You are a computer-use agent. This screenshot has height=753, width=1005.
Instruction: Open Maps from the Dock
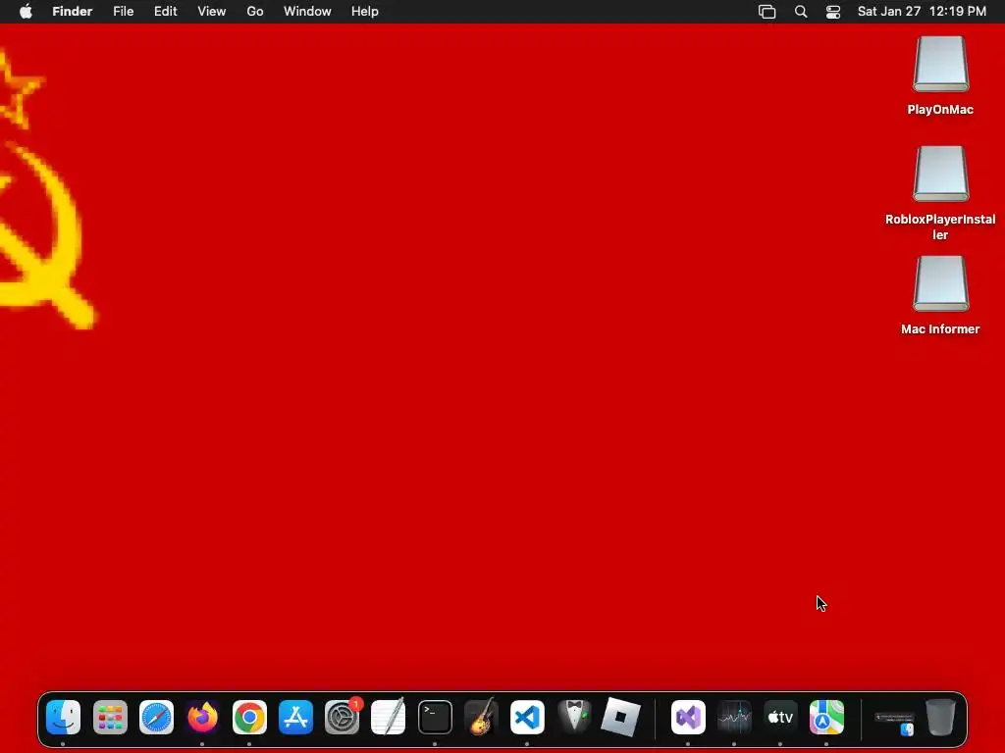coord(826,717)
